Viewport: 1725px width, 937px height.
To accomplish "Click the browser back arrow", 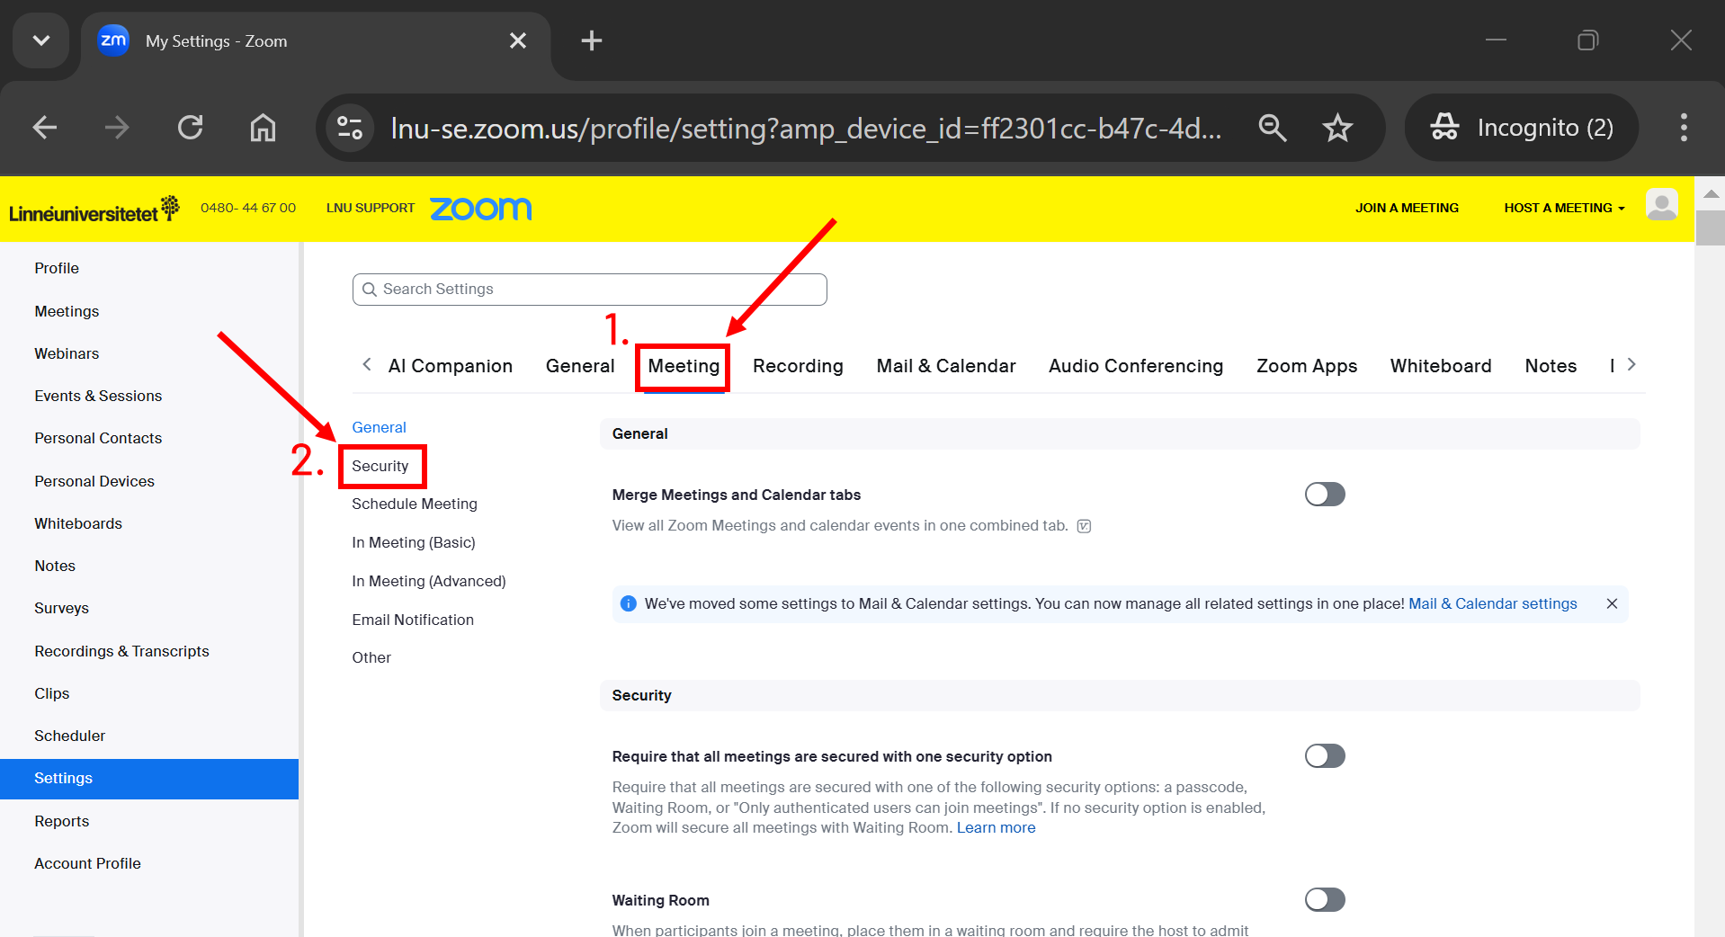I will point(45,128).
